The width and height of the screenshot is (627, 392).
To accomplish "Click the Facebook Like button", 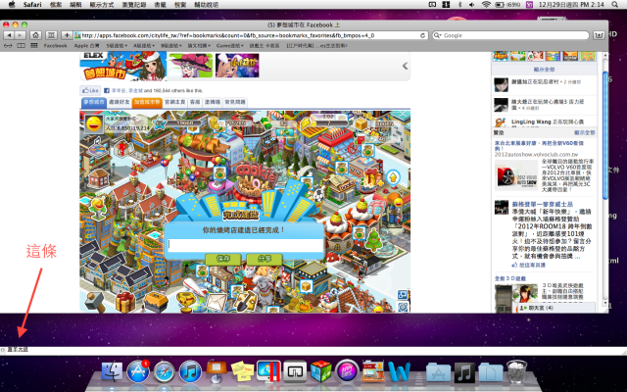I will (90, 90).
